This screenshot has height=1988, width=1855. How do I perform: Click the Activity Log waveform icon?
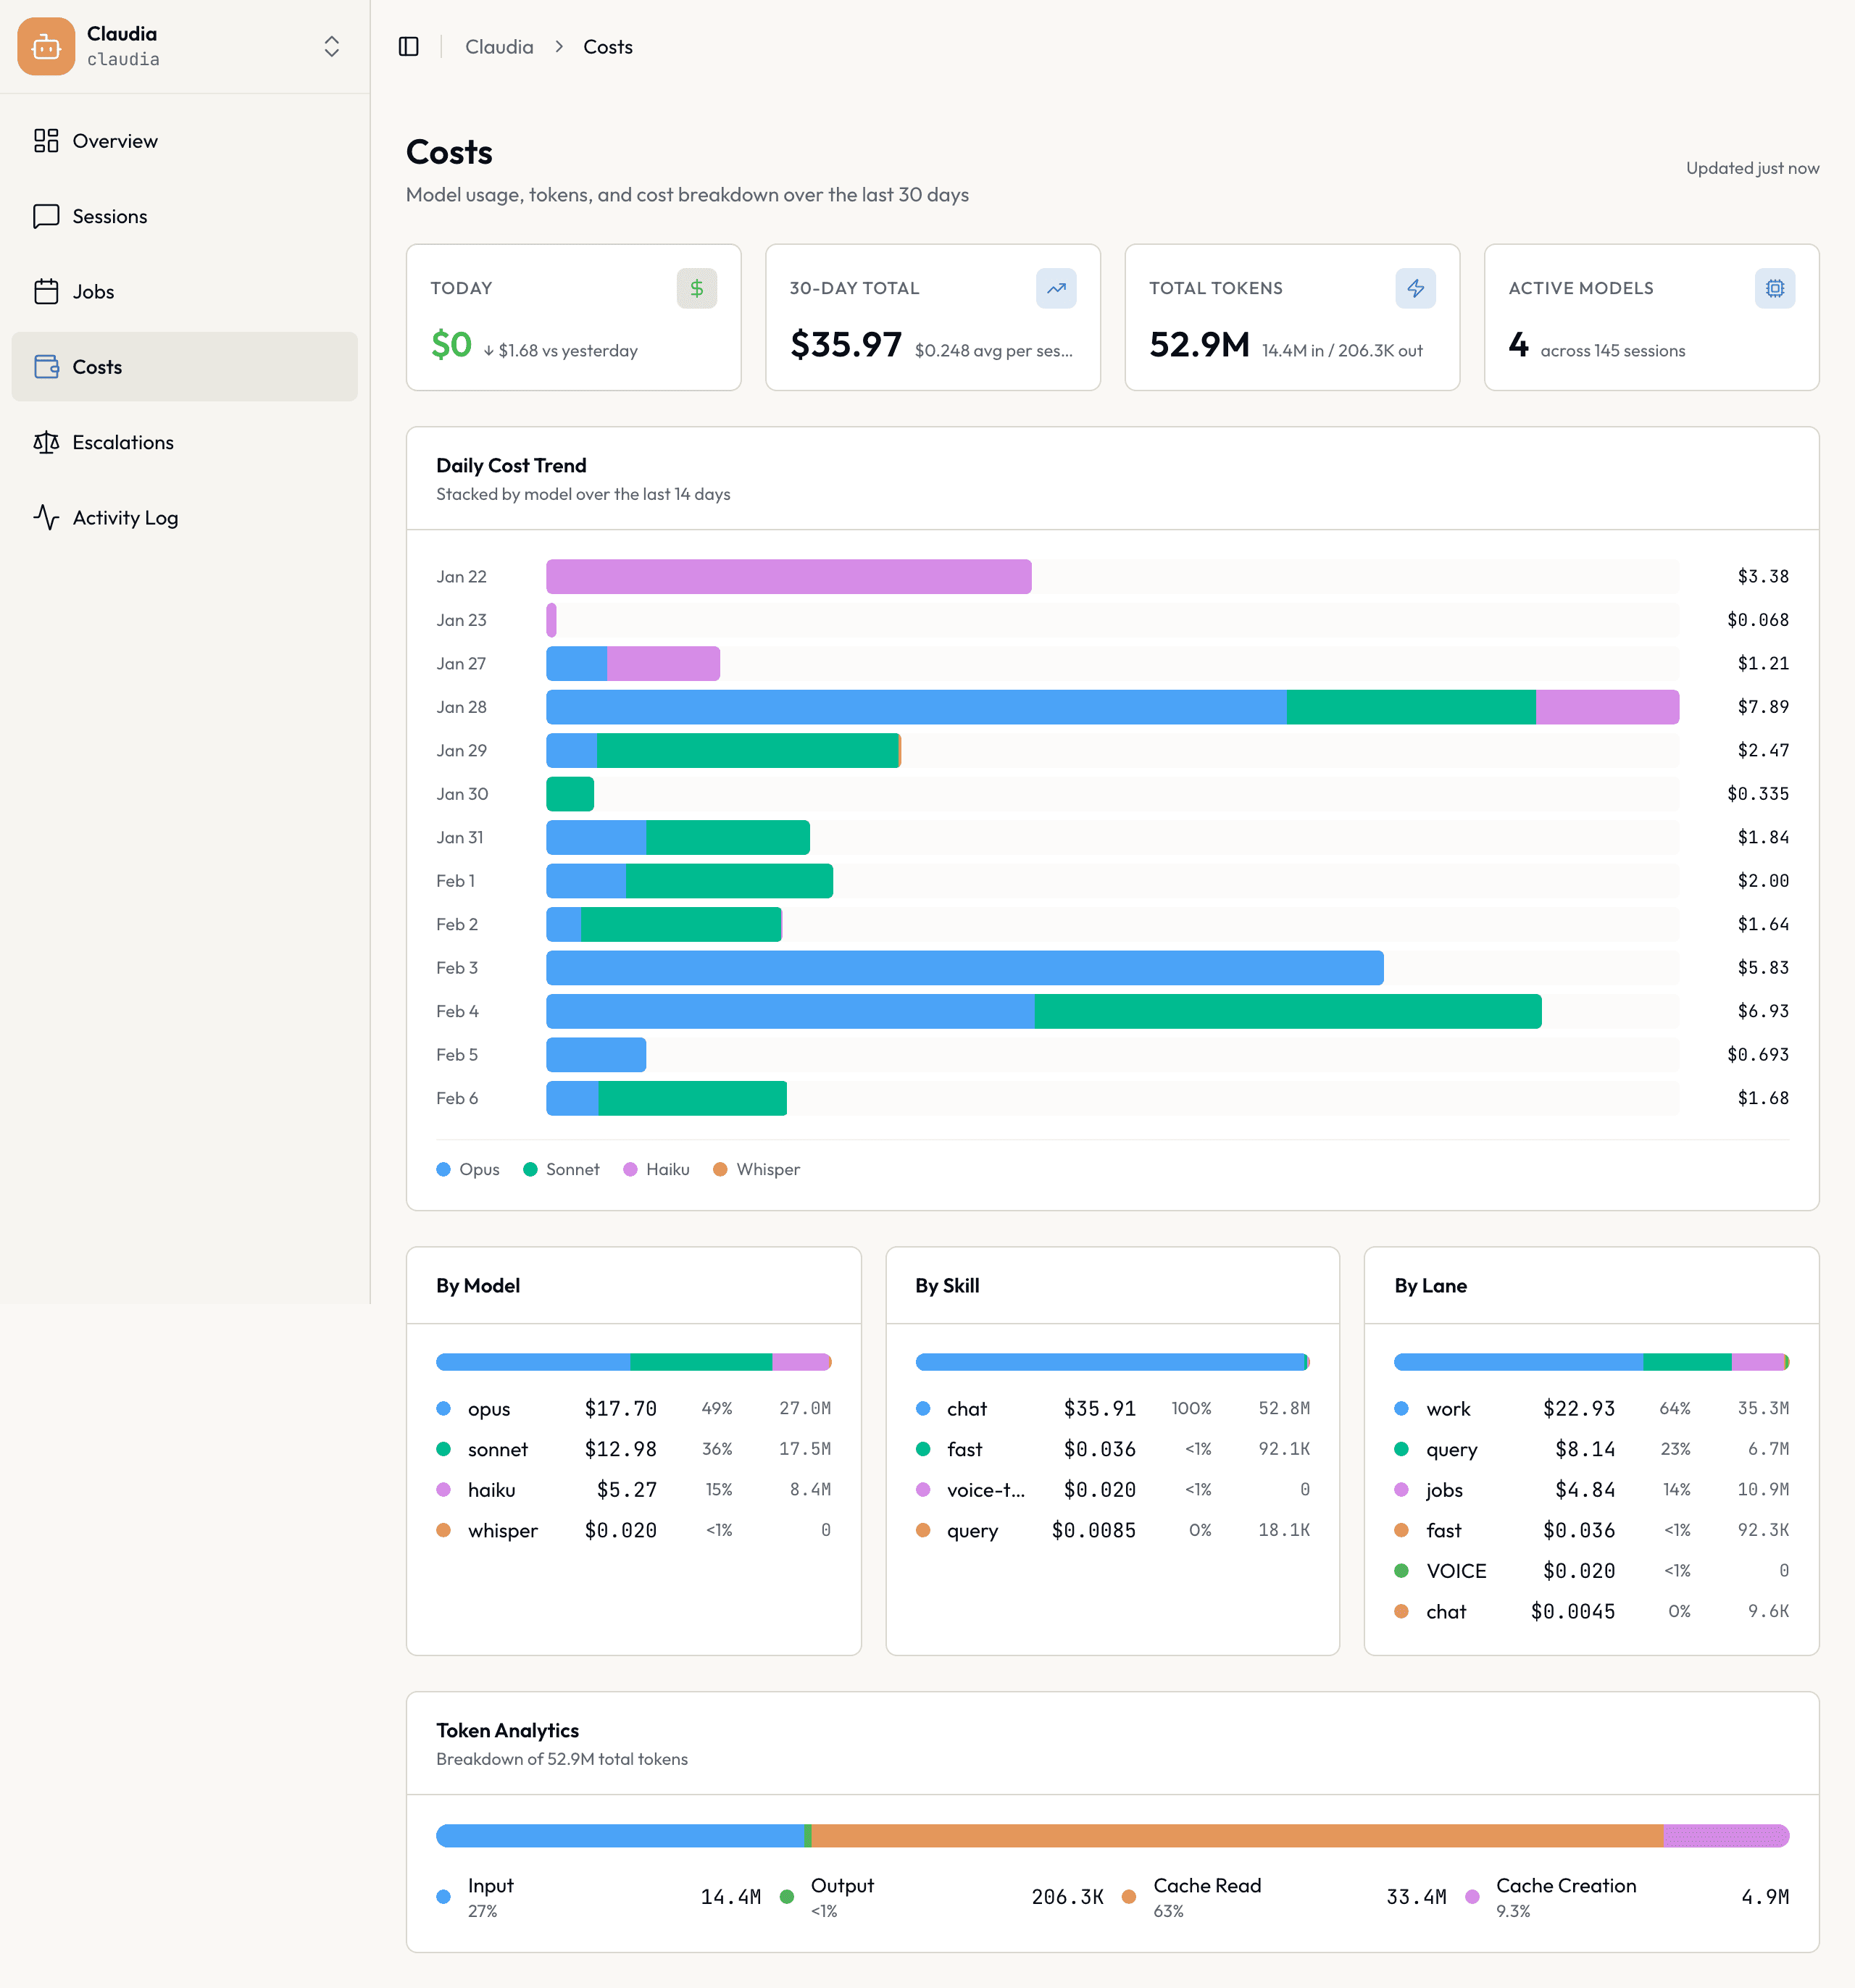[x=46, y=518]
